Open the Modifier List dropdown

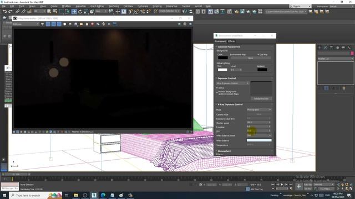(x=335, y=59)
